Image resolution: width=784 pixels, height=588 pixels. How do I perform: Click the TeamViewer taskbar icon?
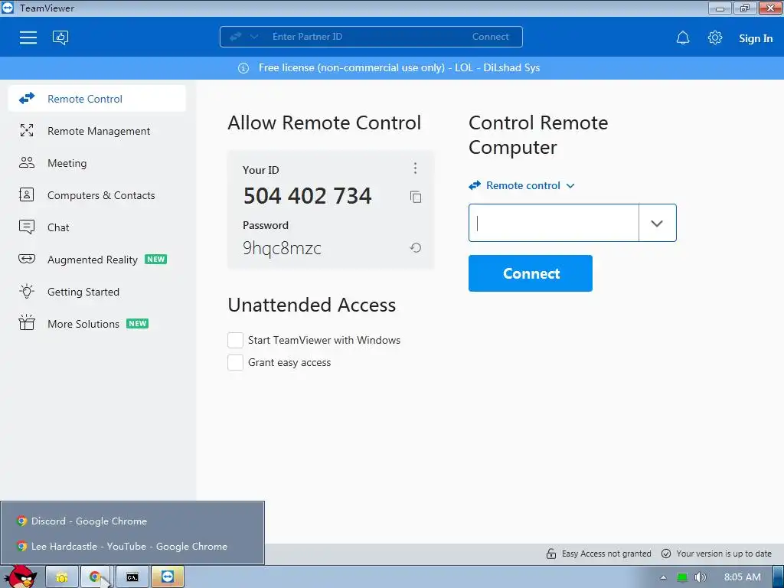click(168, 577)
